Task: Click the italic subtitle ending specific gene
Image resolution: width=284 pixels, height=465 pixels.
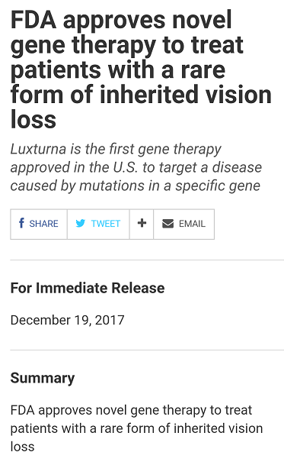Action: (x=136, y=167)
